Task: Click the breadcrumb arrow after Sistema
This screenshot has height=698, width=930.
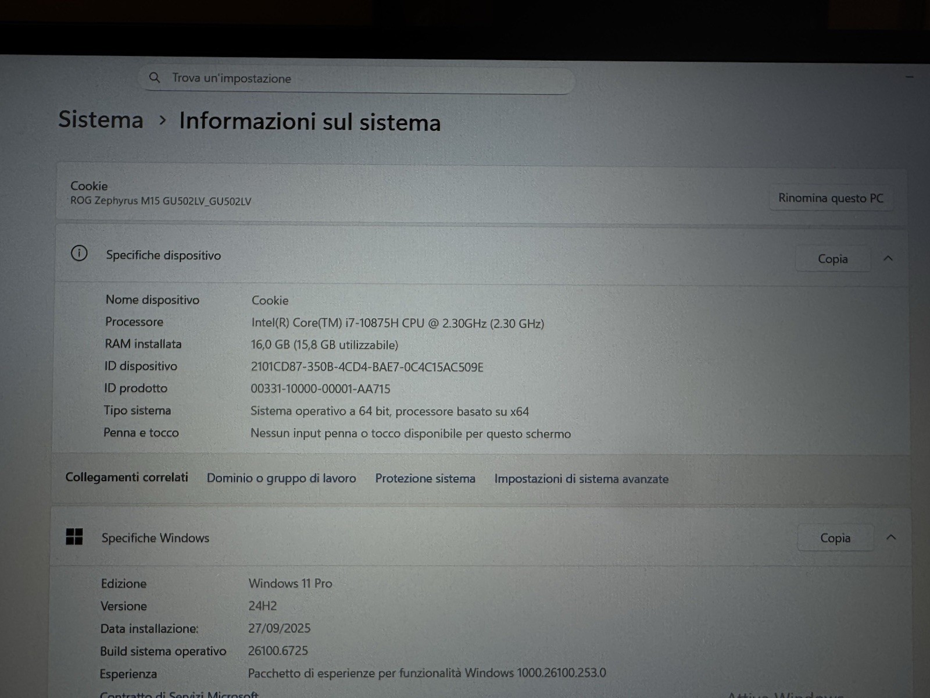Action: tap(163, 120)
